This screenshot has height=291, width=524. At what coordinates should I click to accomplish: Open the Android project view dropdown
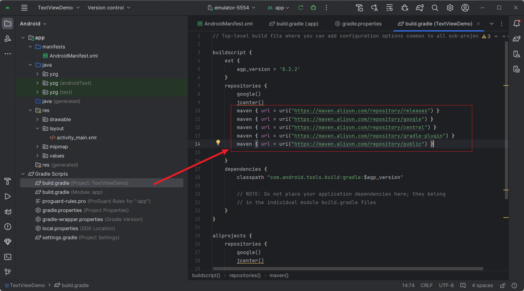33,24
